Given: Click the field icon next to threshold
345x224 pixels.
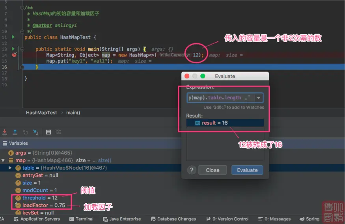Looking at the screenshot, I should [x=18, y=198].
